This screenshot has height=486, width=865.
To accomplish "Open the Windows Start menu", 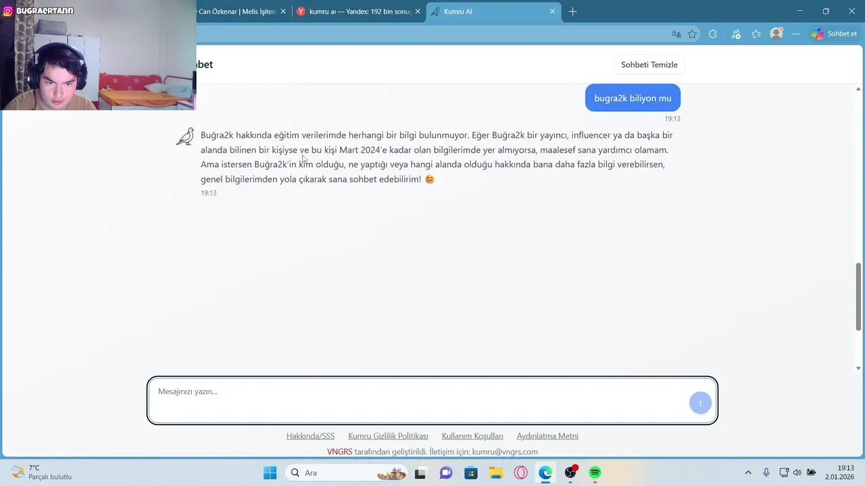I will [x=270, y=473].
